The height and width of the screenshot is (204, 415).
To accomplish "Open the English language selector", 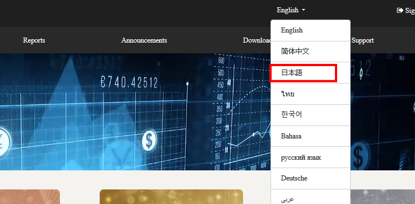I will click(291, 10).
